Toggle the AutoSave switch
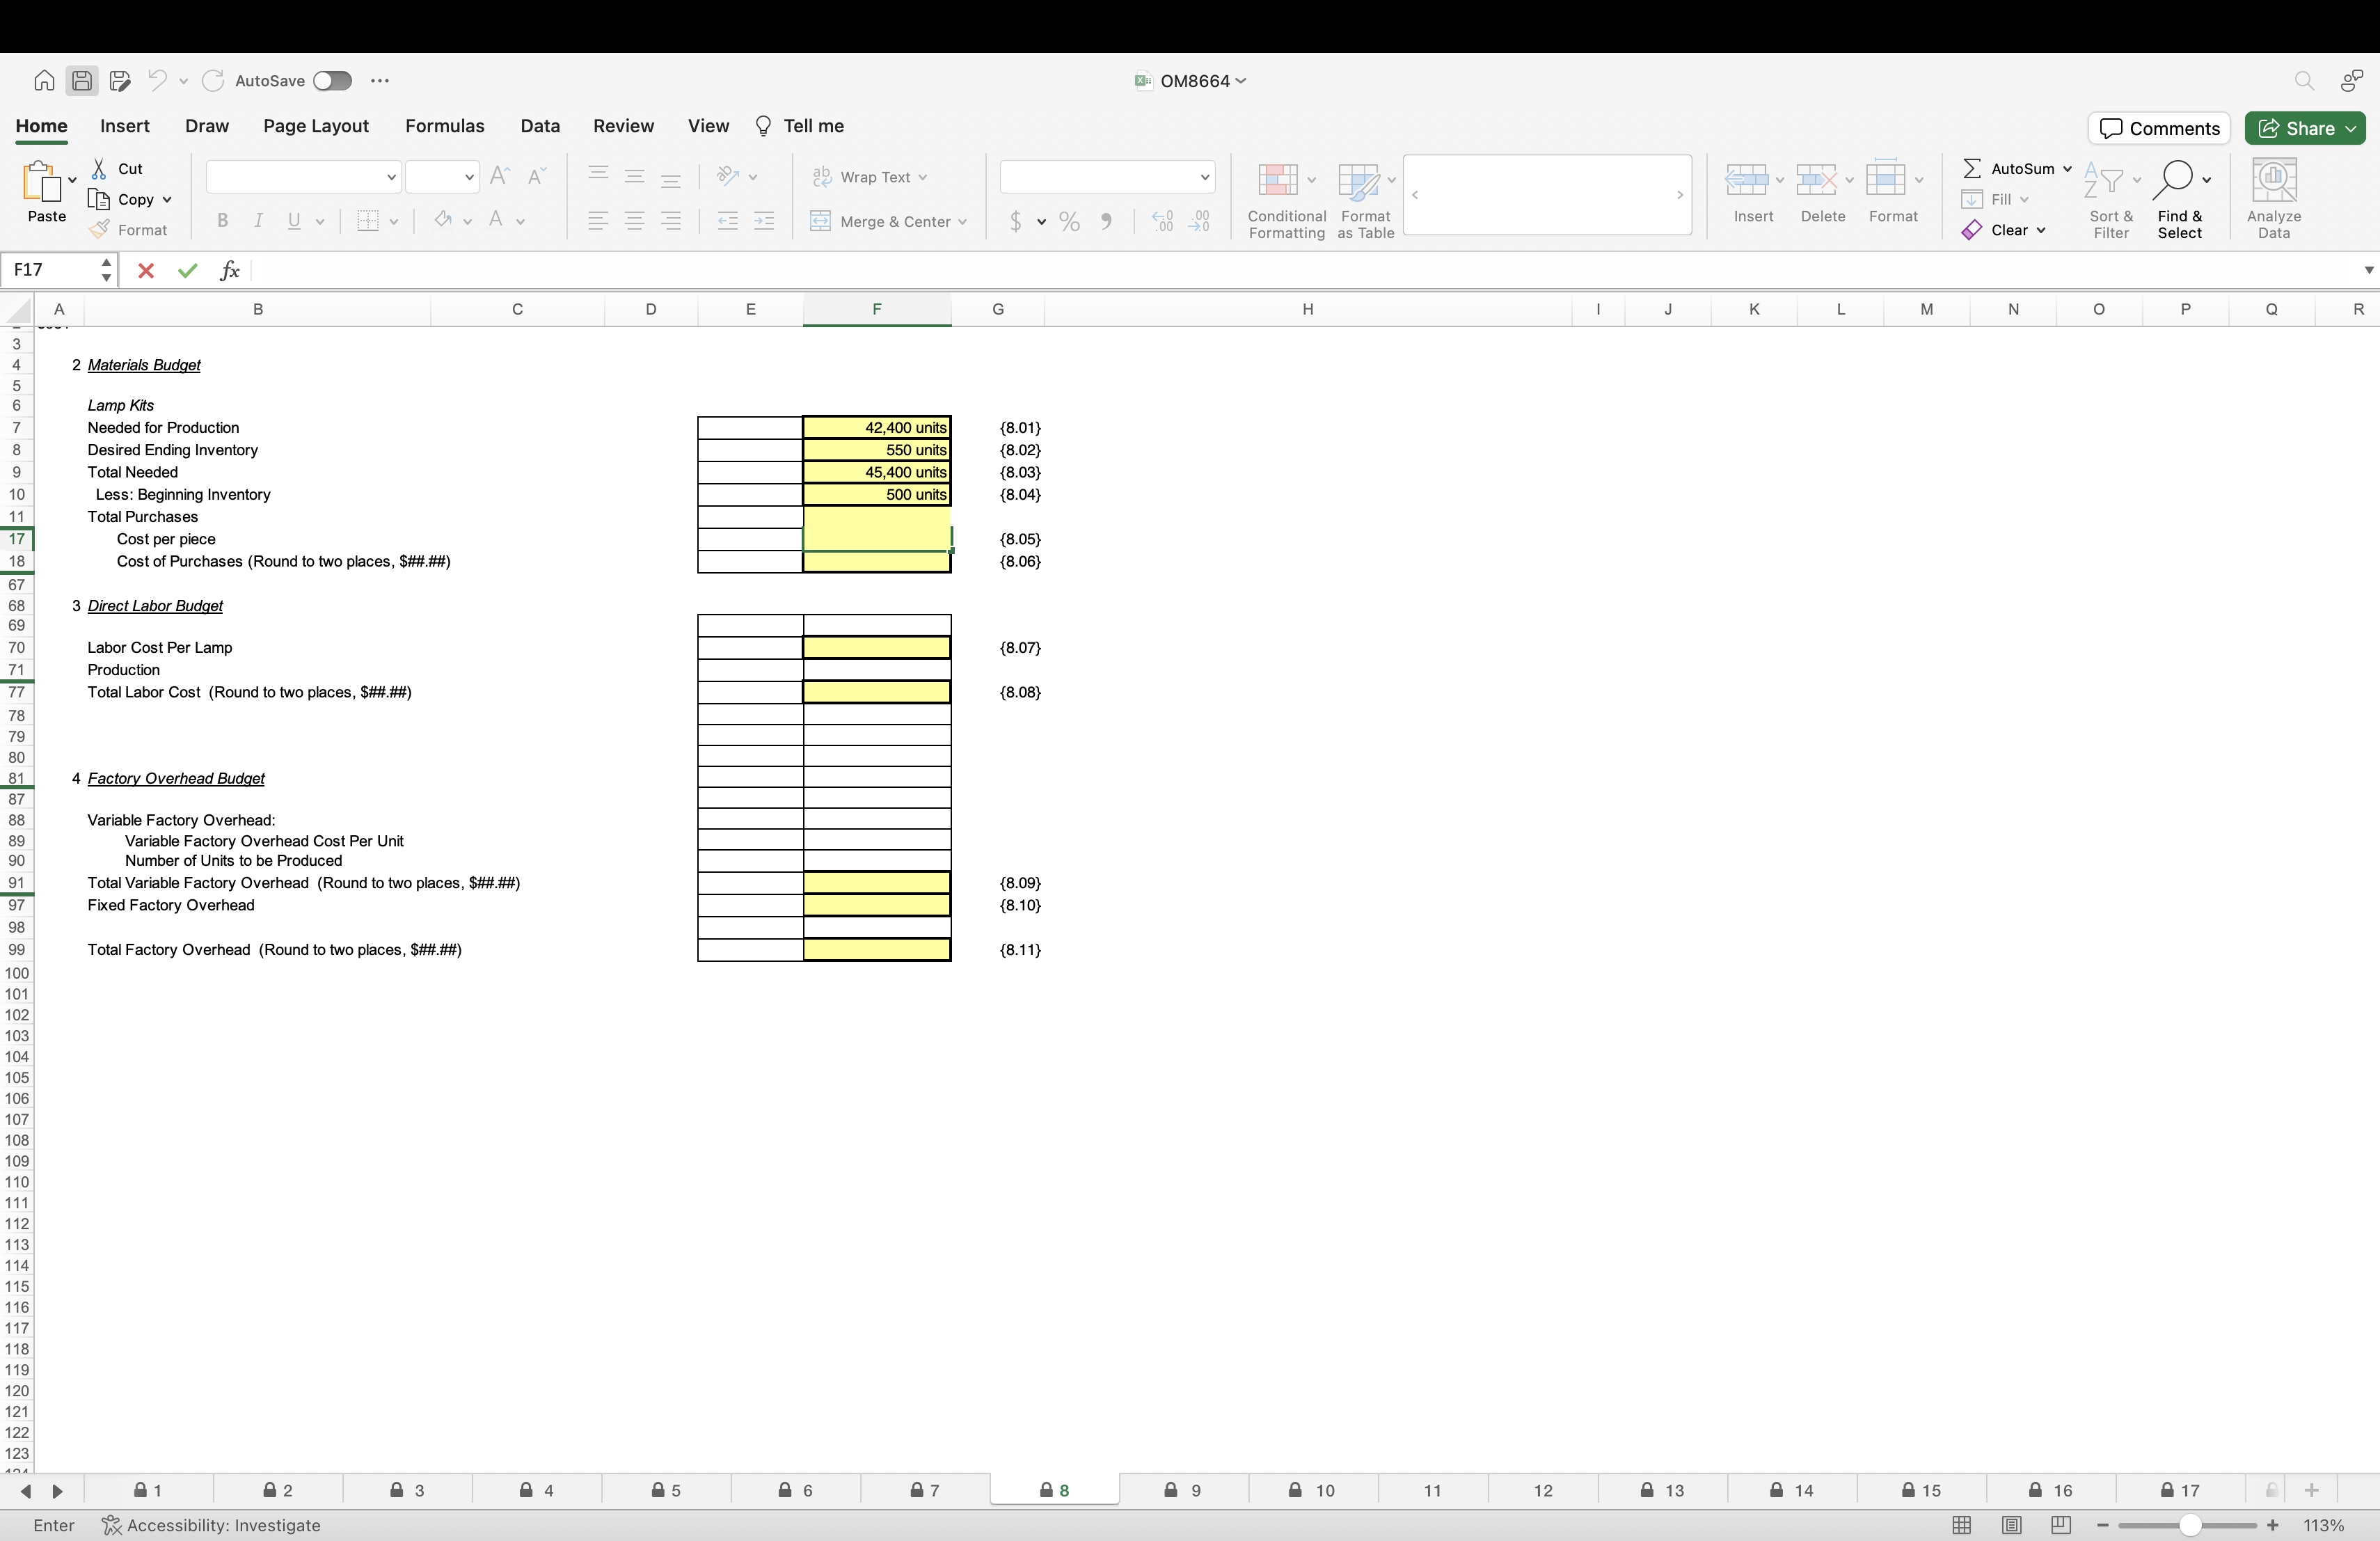2380x1541 pixels. point(332,81)
